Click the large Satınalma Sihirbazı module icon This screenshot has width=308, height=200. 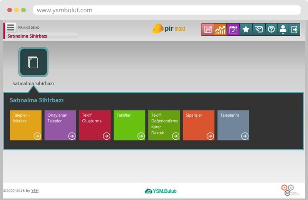[33, 62]
